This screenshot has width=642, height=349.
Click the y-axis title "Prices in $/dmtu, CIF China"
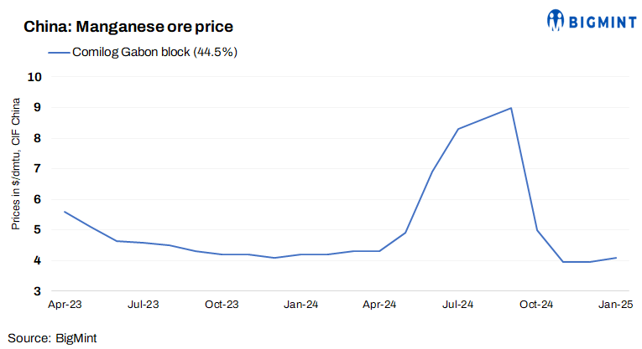pos(16,164)
